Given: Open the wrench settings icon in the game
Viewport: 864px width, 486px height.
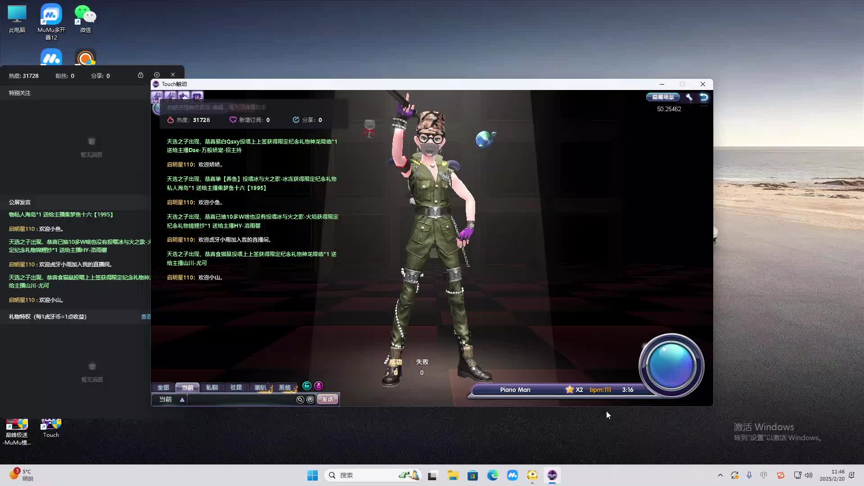Looking at the screenshot, I should coord(689,97).
